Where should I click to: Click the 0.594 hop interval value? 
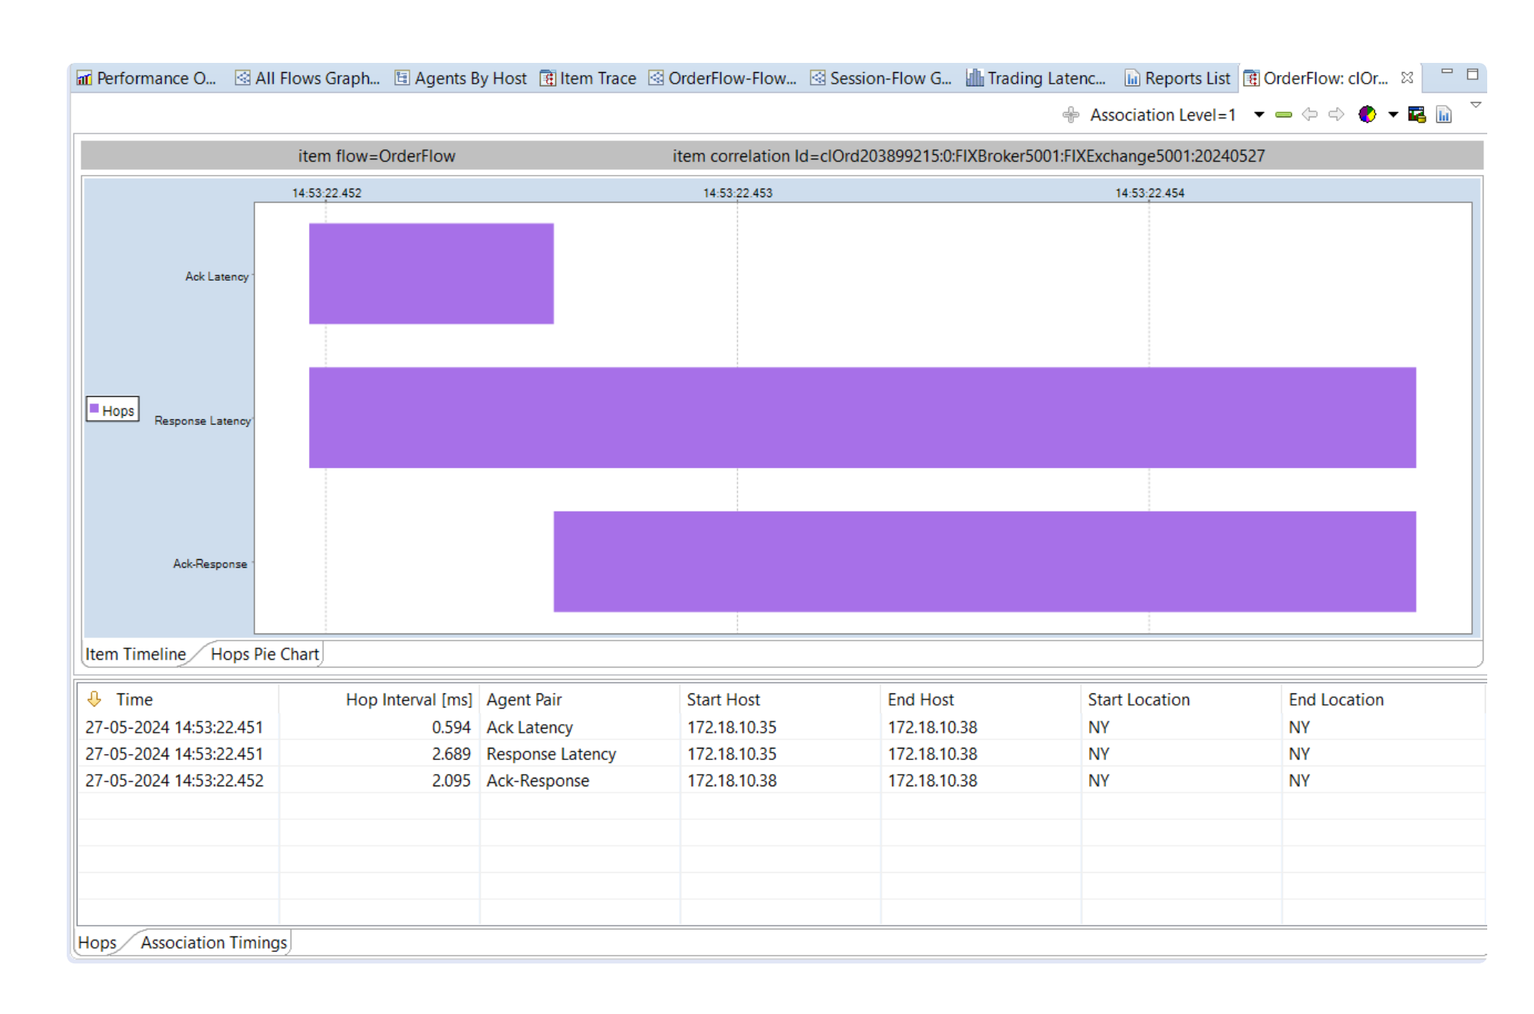tap(451, 727)
